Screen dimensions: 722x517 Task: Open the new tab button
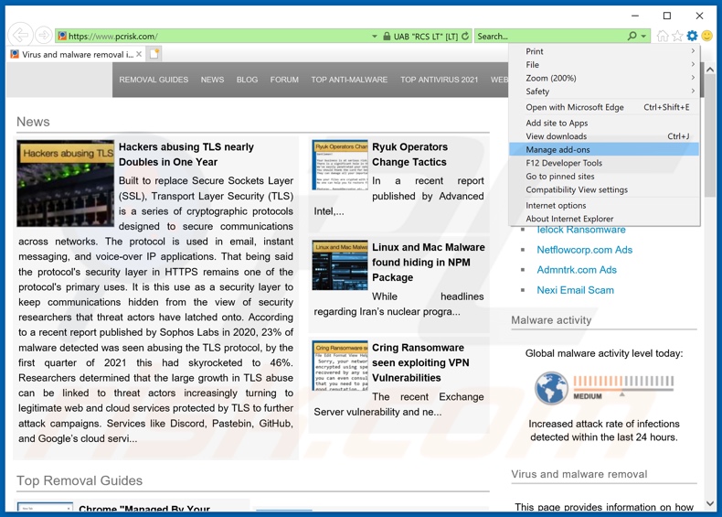coord(154,54)
